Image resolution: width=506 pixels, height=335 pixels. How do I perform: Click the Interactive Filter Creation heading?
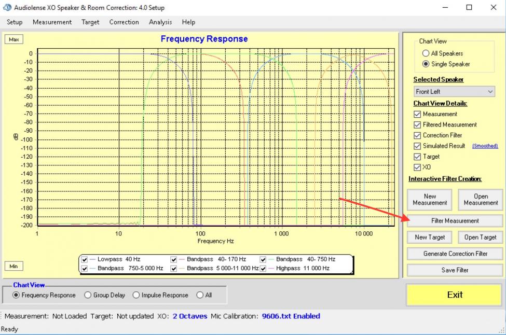(x=445, y=179)
